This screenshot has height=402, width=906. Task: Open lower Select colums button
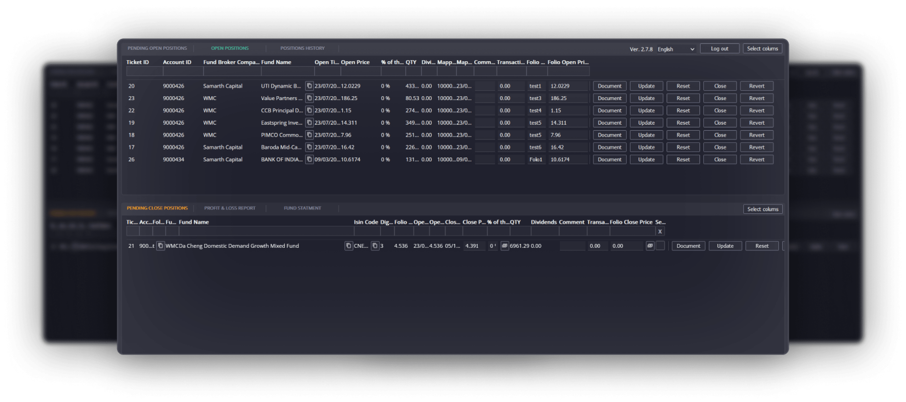click(762, 209)
